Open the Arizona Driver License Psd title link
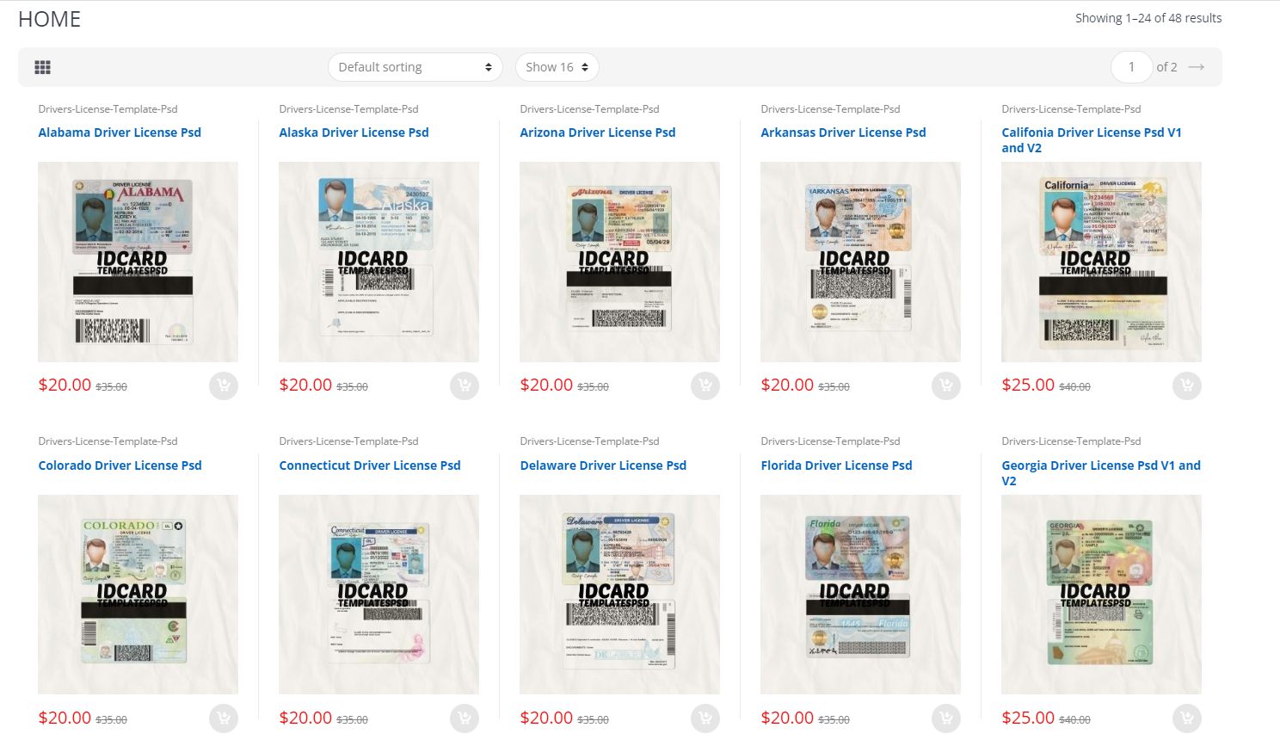Viewport: 1280px width, 746px height. click(x=597, y=133)
